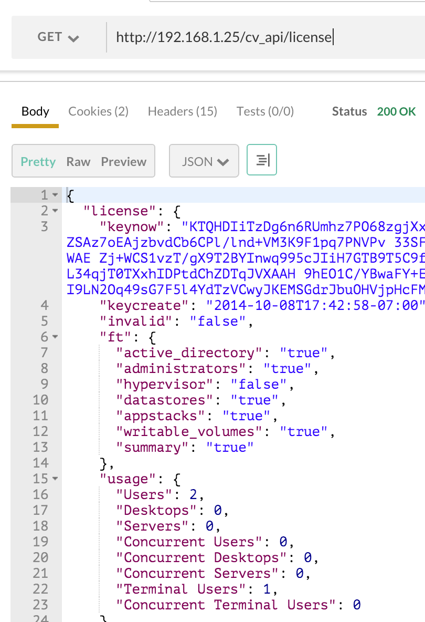Click the request URL input field

pyautogui.click(x=262, y=37)
